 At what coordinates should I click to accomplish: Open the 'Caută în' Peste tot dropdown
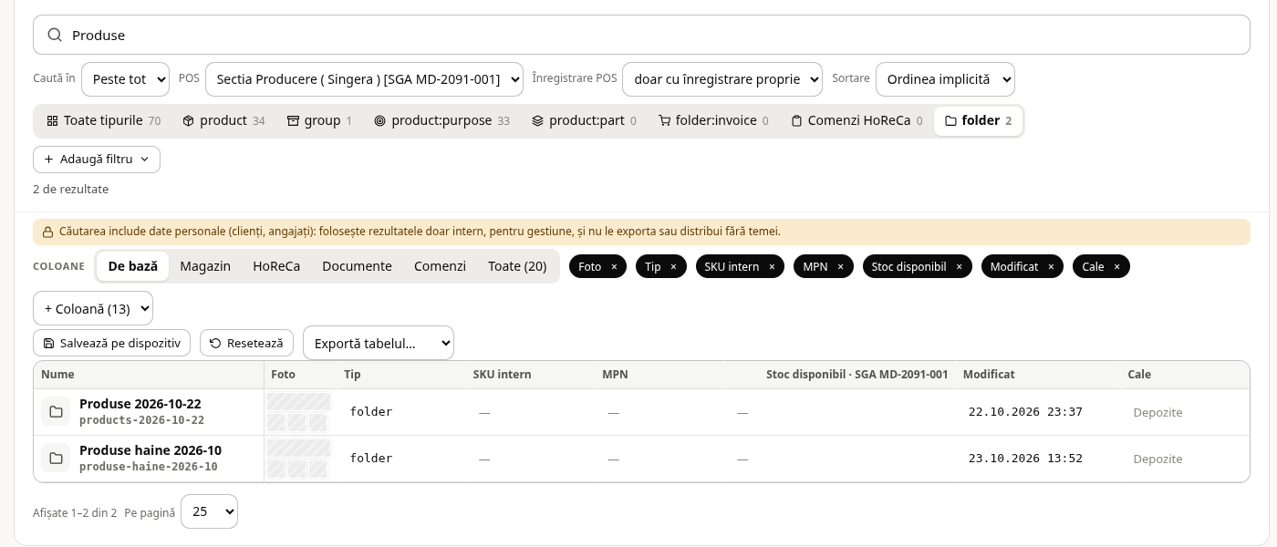(125, 79)
